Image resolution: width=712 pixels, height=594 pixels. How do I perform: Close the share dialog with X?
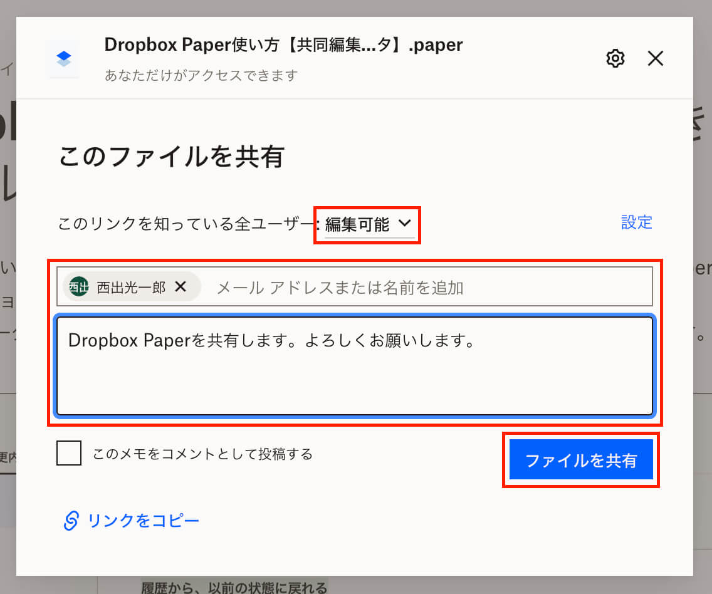click(x=655, y=58)
